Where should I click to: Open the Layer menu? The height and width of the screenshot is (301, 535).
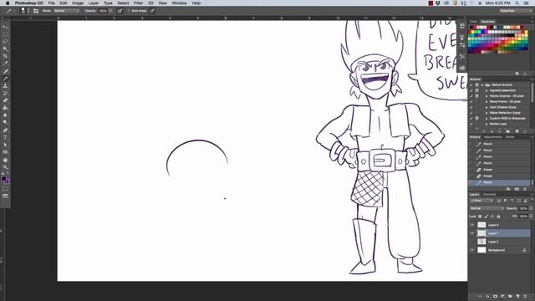pyautogui.click(x=94, y=3)
